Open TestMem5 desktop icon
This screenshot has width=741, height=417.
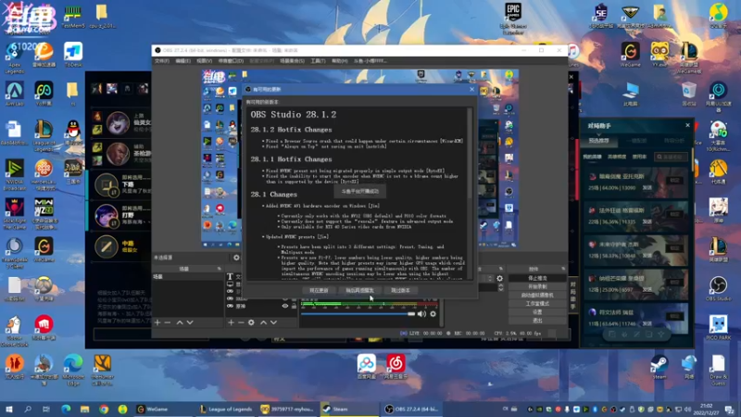point(73,17)
